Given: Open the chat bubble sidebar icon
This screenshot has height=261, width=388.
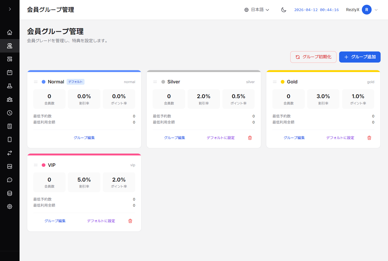Looking at the screenshot, I should pyautogui.click(x=10, y=180).
